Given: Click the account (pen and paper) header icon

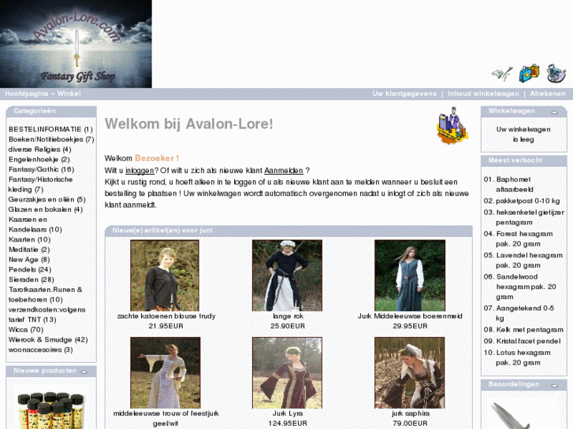Looking at the screenshot, I should pyautogui.click(x=502, y=74).
